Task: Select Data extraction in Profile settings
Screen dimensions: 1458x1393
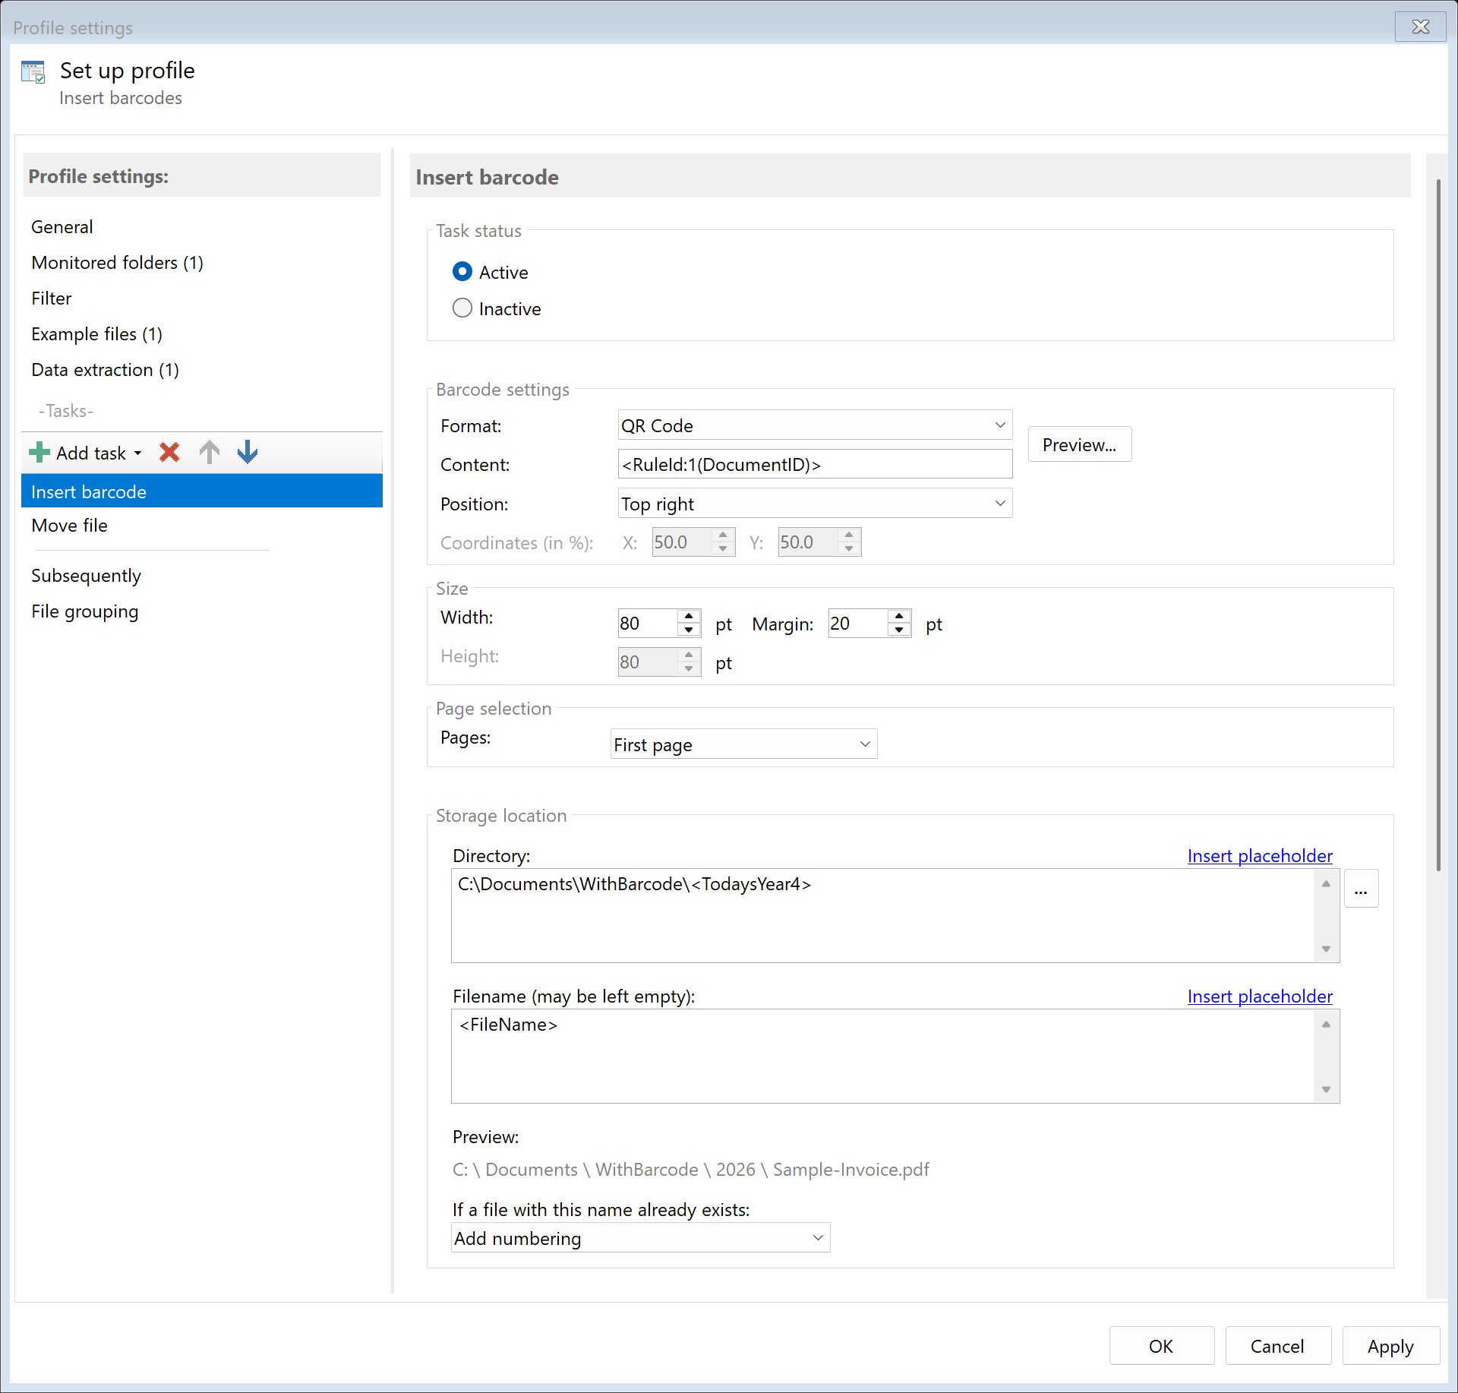Action: (x=104, y=370)
